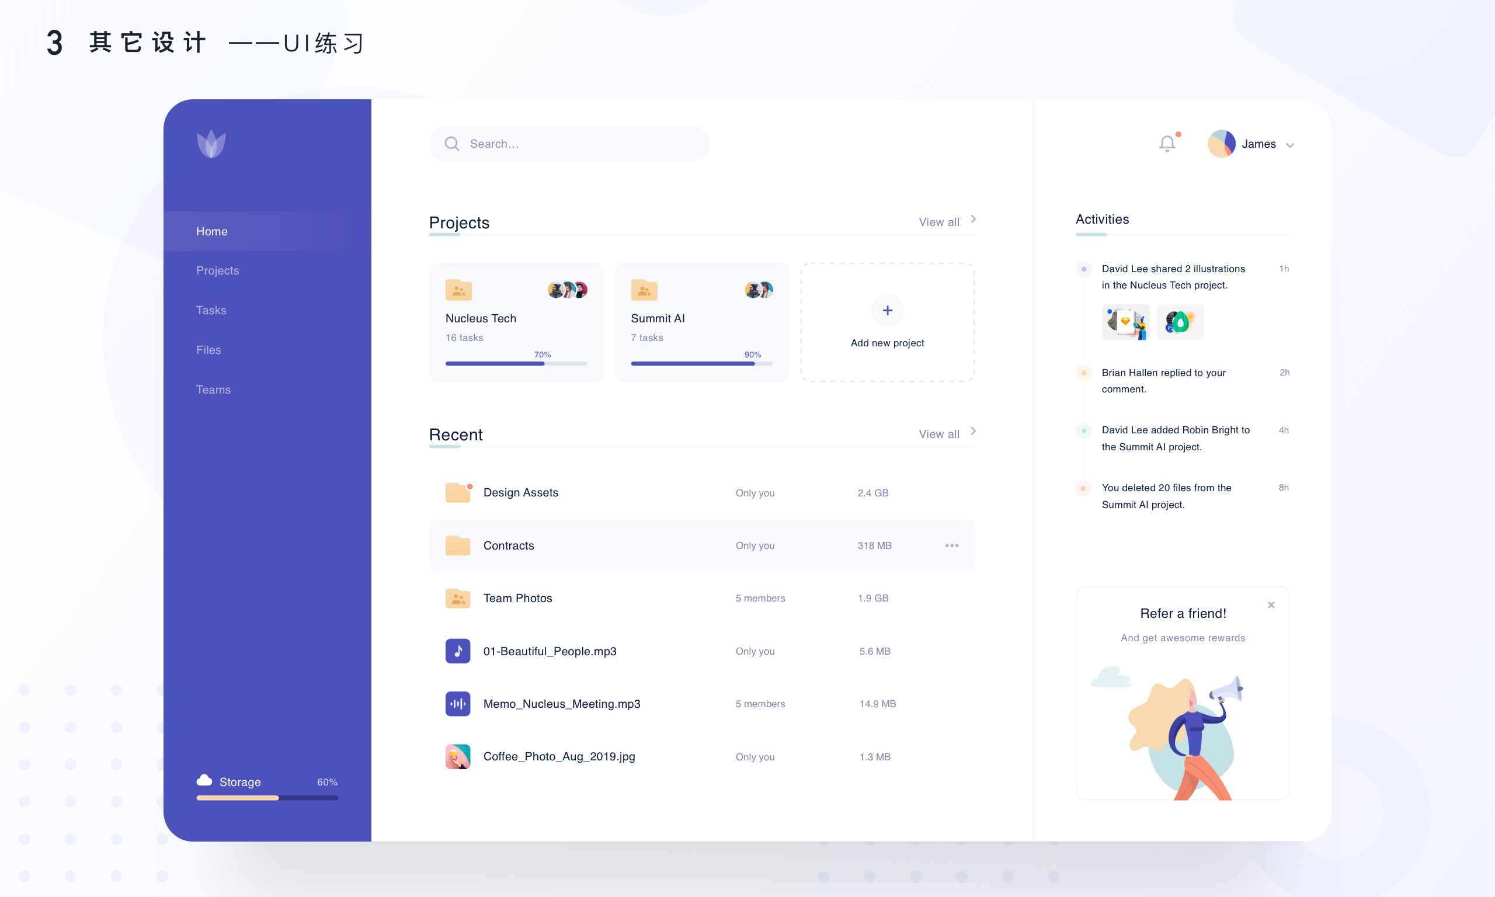Click View all for Recent

click(938, 434)
